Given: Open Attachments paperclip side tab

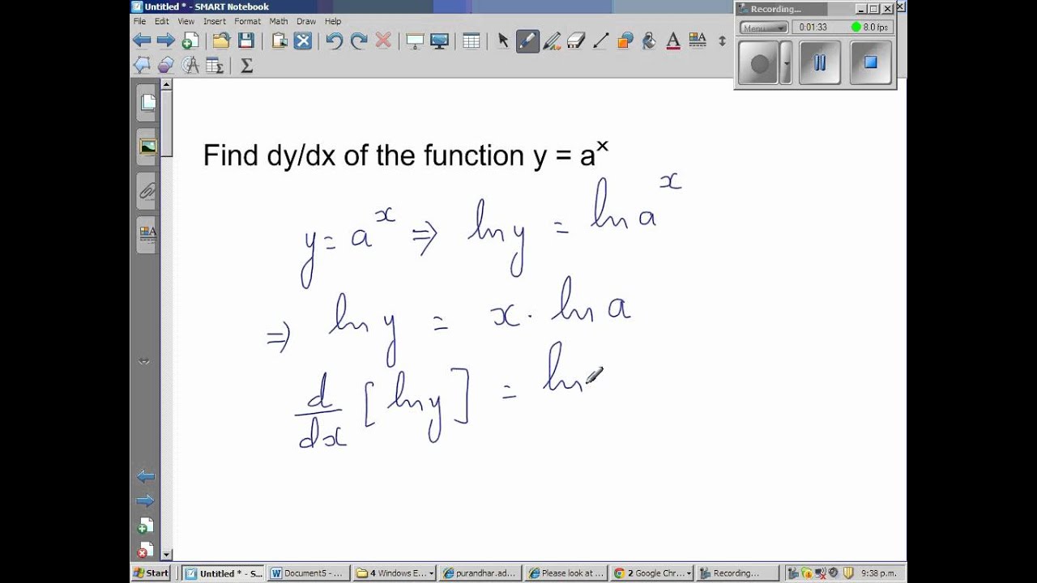Looking at the screenshot, I should click(147, 191).
